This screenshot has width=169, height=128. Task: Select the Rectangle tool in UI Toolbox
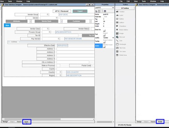click(x=121, y=44)
